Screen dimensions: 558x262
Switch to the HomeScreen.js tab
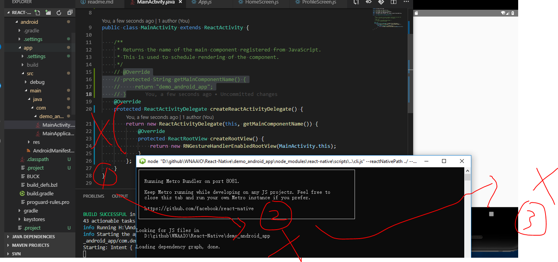pos(262,2)
